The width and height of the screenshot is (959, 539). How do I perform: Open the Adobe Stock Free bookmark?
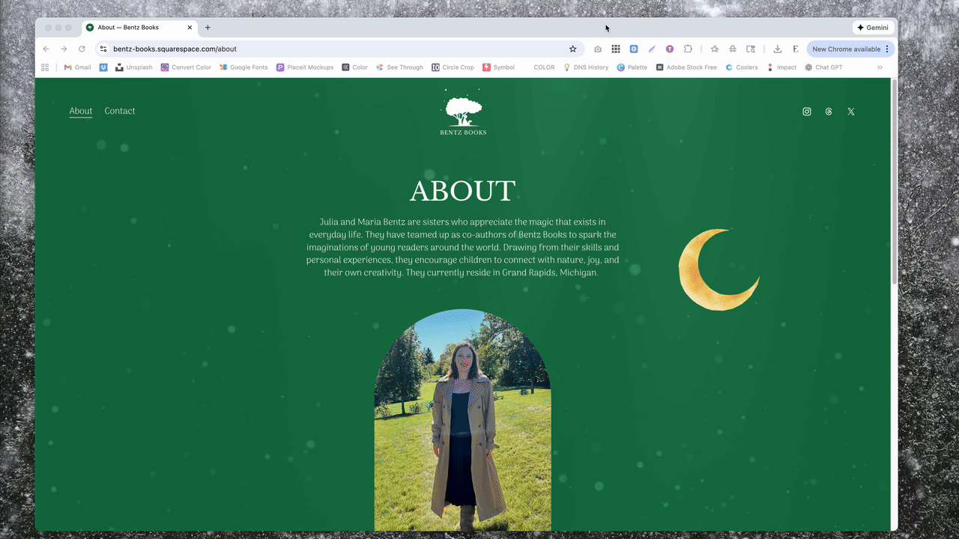point(686,67)
